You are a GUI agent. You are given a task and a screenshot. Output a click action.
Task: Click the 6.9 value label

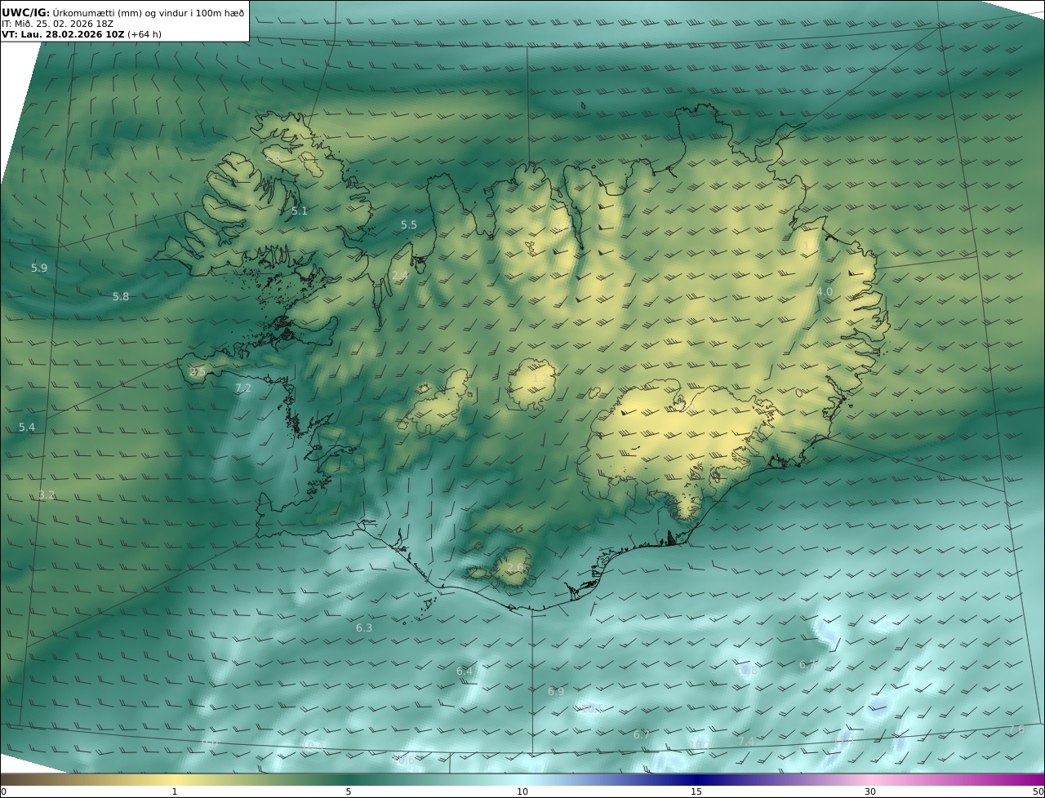pos(556,691)
